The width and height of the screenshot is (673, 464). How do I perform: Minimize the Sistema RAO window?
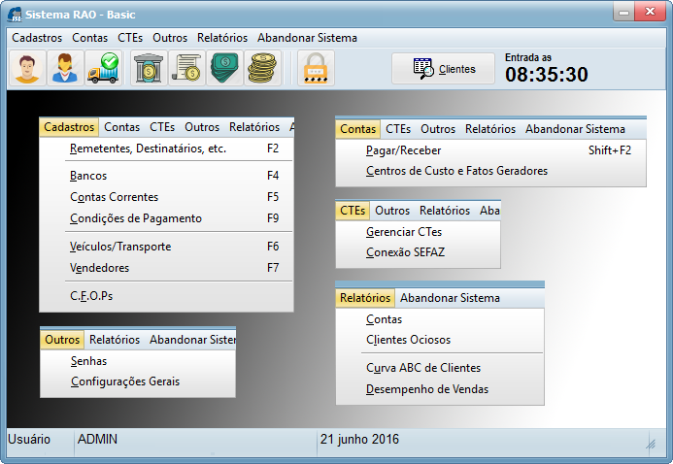pyautogui.click(x=623, y=13)
